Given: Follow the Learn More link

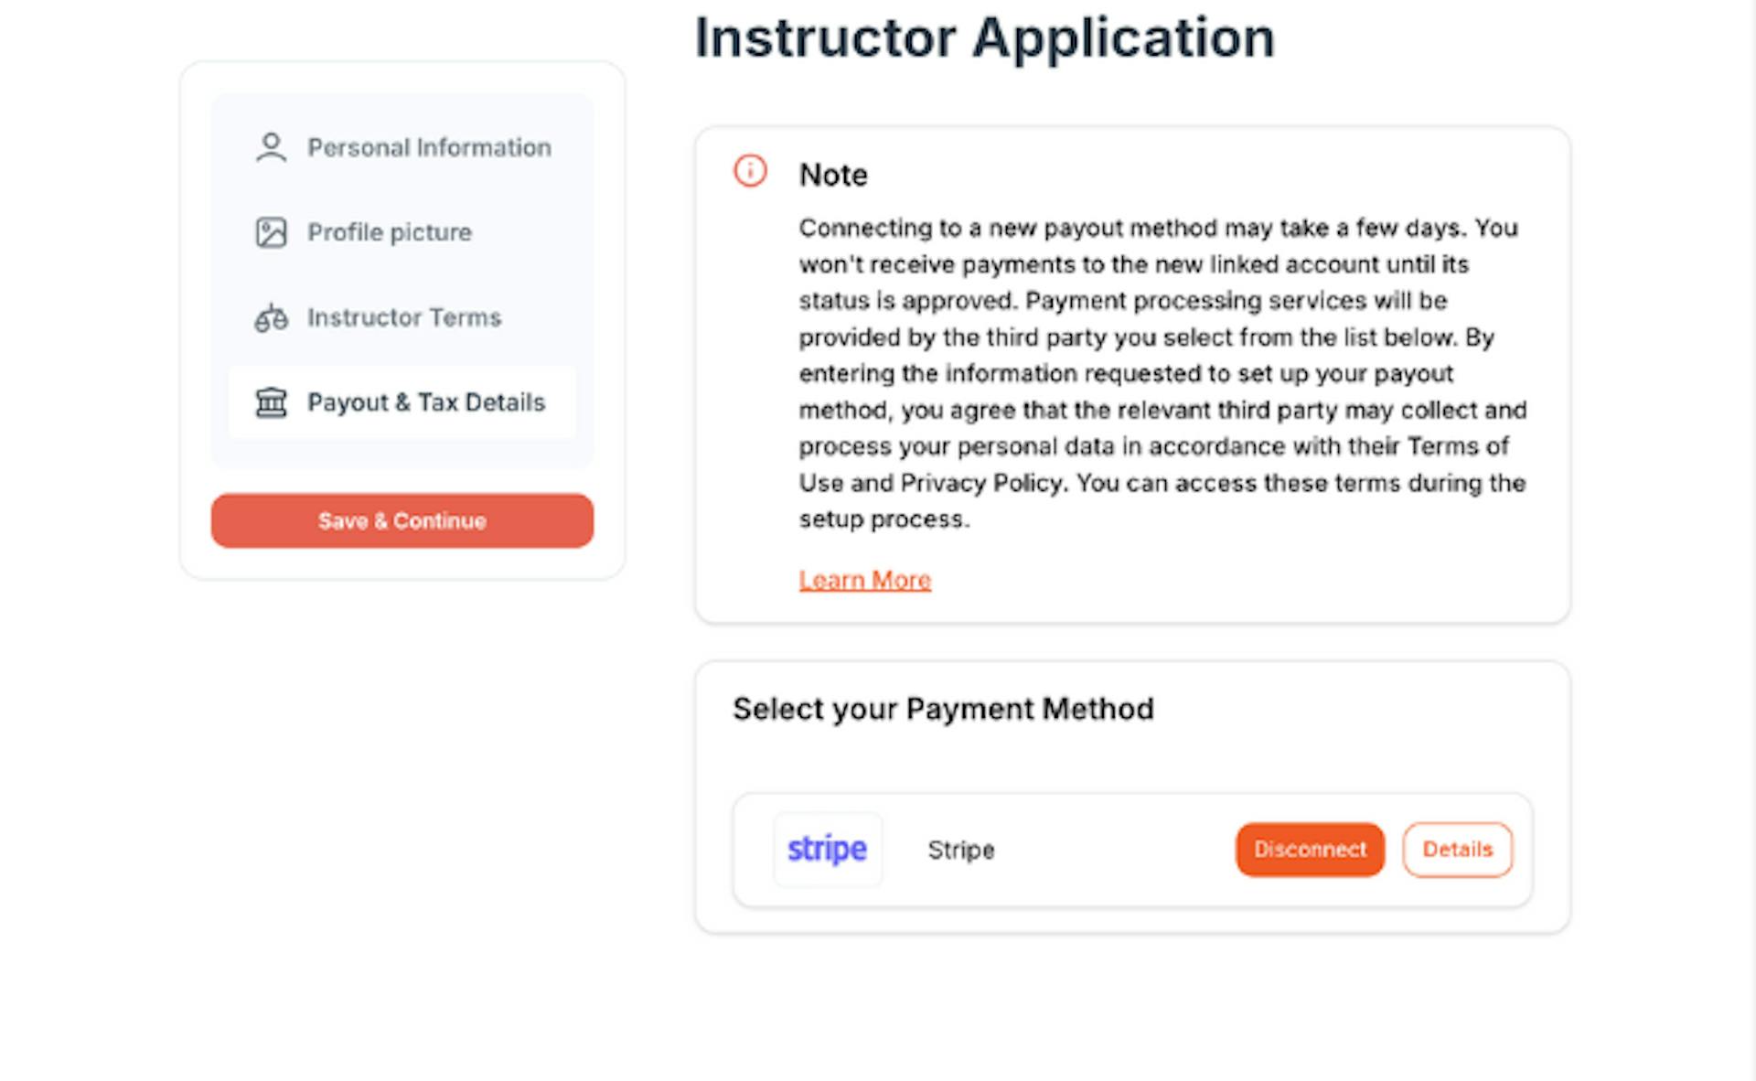Looking at the screenshot, I should click(x=864, y=580).
